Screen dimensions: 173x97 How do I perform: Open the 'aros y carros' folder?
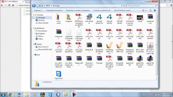click(58, 17)
